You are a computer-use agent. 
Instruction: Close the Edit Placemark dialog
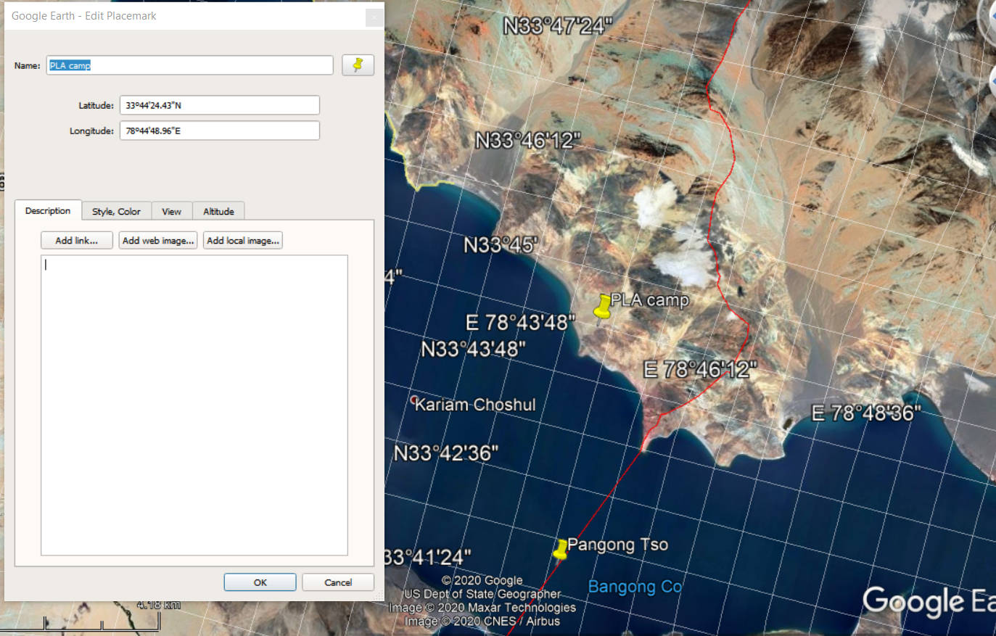point(374,17)
